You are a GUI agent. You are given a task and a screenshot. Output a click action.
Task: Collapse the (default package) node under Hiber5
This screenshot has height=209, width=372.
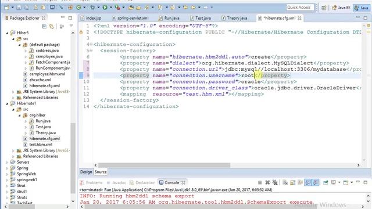[19, 45]
